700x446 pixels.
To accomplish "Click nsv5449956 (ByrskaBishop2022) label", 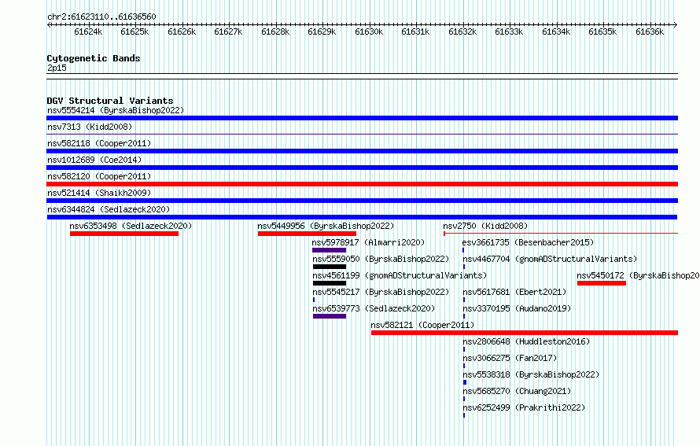I will 326,226.
